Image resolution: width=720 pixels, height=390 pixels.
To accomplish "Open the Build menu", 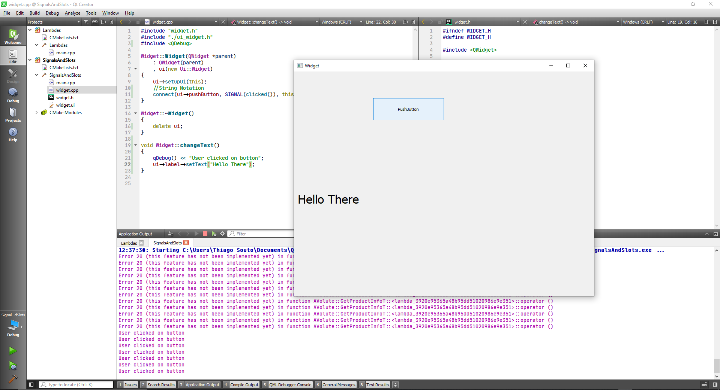I will pyautogui.click(x=34, y=13).
